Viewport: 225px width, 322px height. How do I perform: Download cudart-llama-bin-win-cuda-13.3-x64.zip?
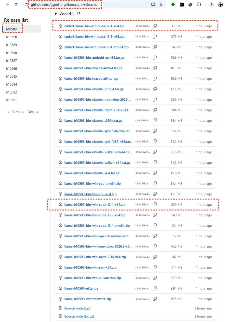click(94, 36)
